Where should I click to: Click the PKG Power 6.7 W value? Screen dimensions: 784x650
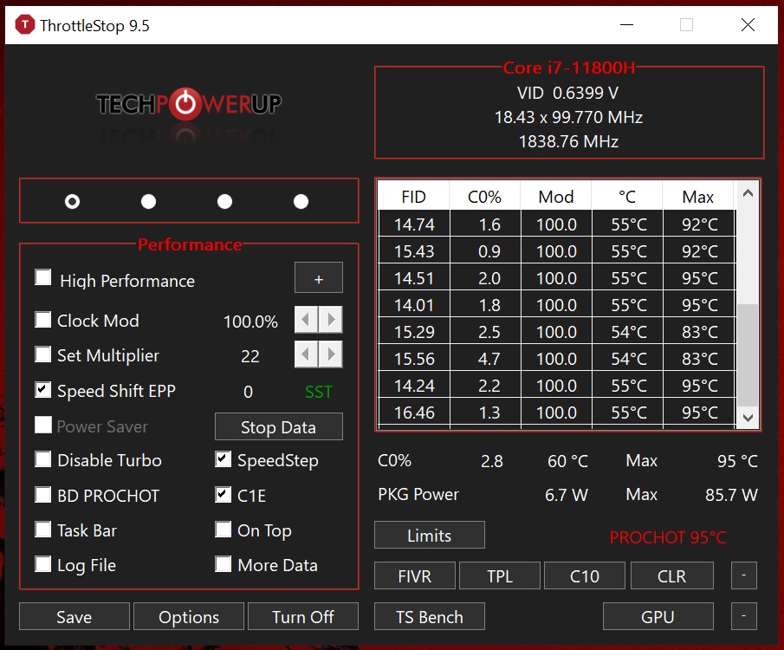566,495
